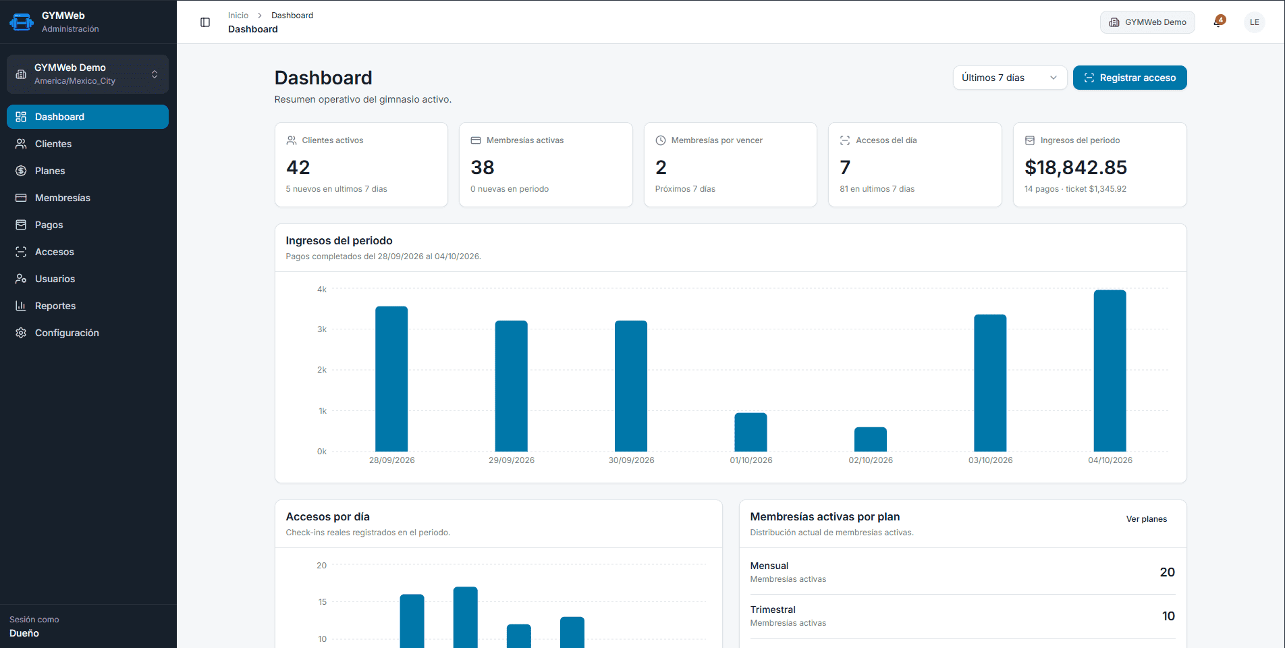The height and width of the screenshot is (648, 1285).
Task: Click the Accesos del día card
Action: tap(914, 165)
